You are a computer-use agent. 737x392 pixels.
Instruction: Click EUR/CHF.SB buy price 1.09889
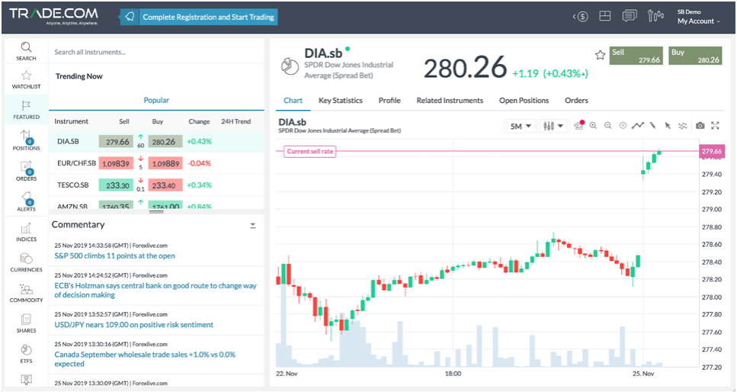click(165, 163)
